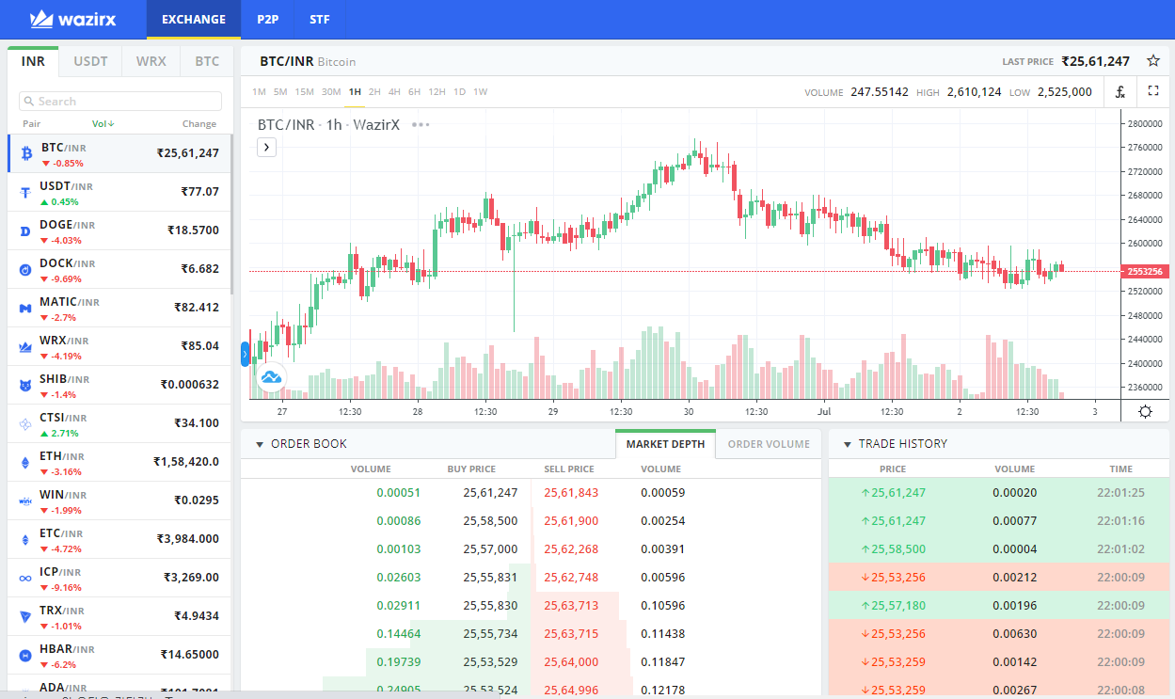Select buy price 25,58,500 in order book

point(490,520)
